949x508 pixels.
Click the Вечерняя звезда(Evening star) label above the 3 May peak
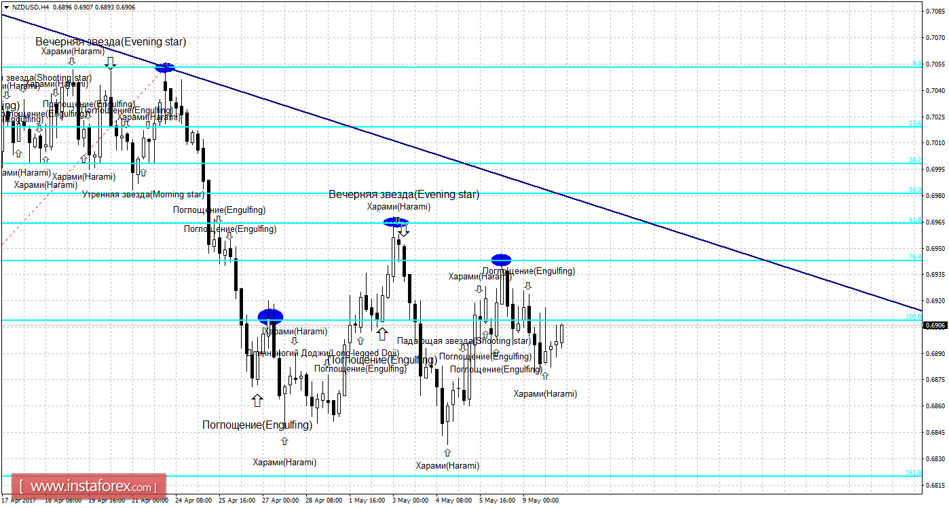click(x=404, y=194)
